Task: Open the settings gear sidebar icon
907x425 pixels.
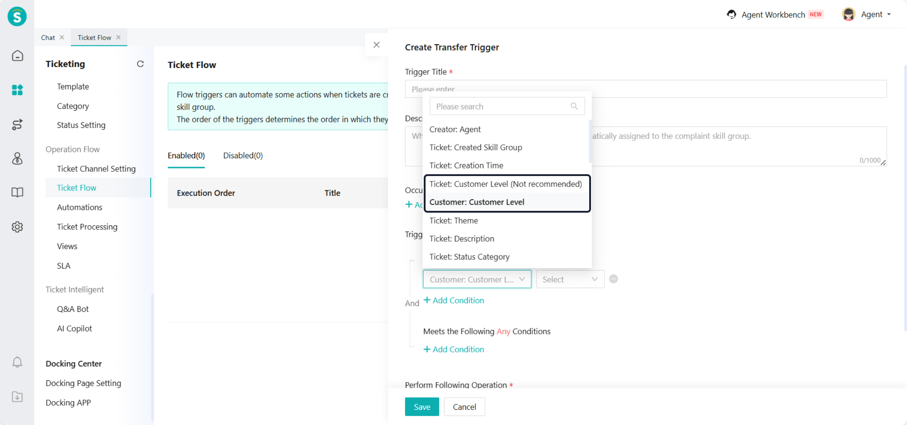Action: pos(17,227)
